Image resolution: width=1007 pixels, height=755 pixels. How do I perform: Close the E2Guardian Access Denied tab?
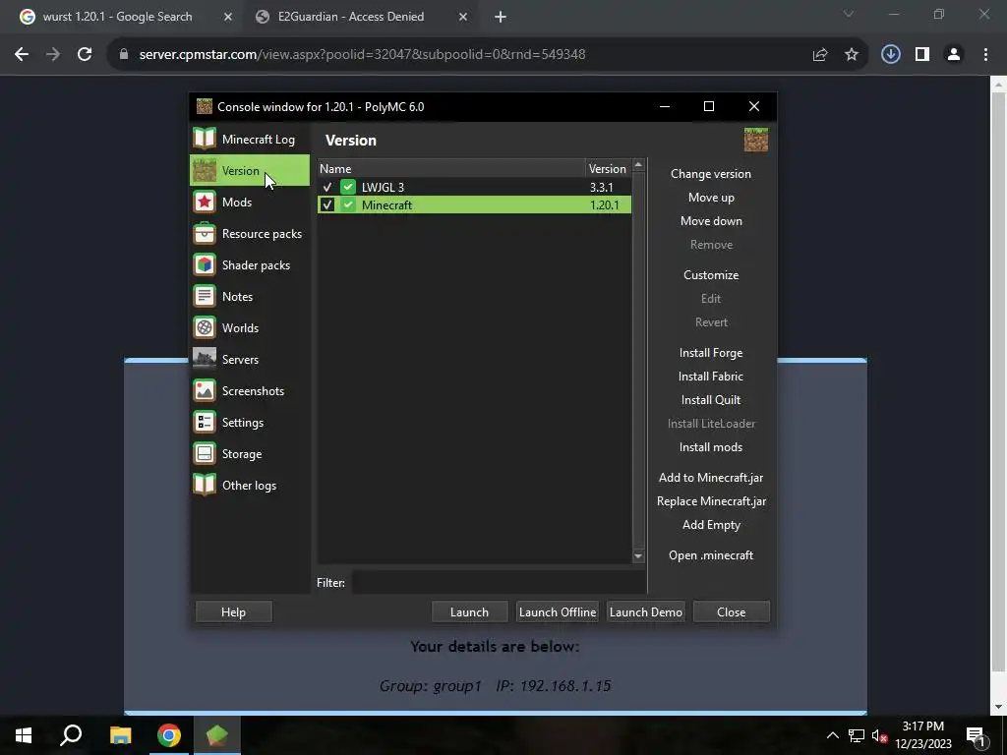(x=463, y=17)
